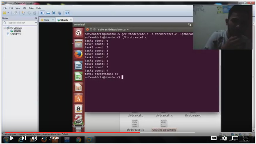This screenshot has height=144, width=256.
Task: Close the Library panel
Action: coord(36,18)
